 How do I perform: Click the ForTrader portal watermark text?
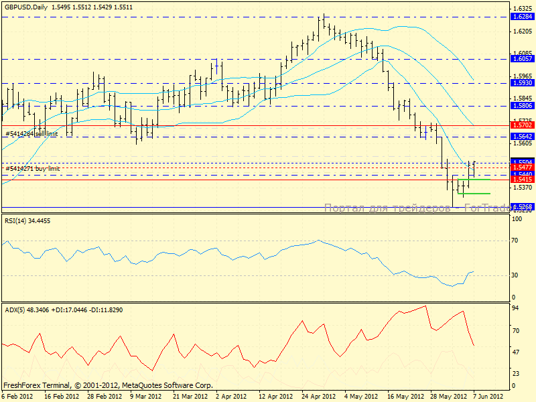click(415, 208)
